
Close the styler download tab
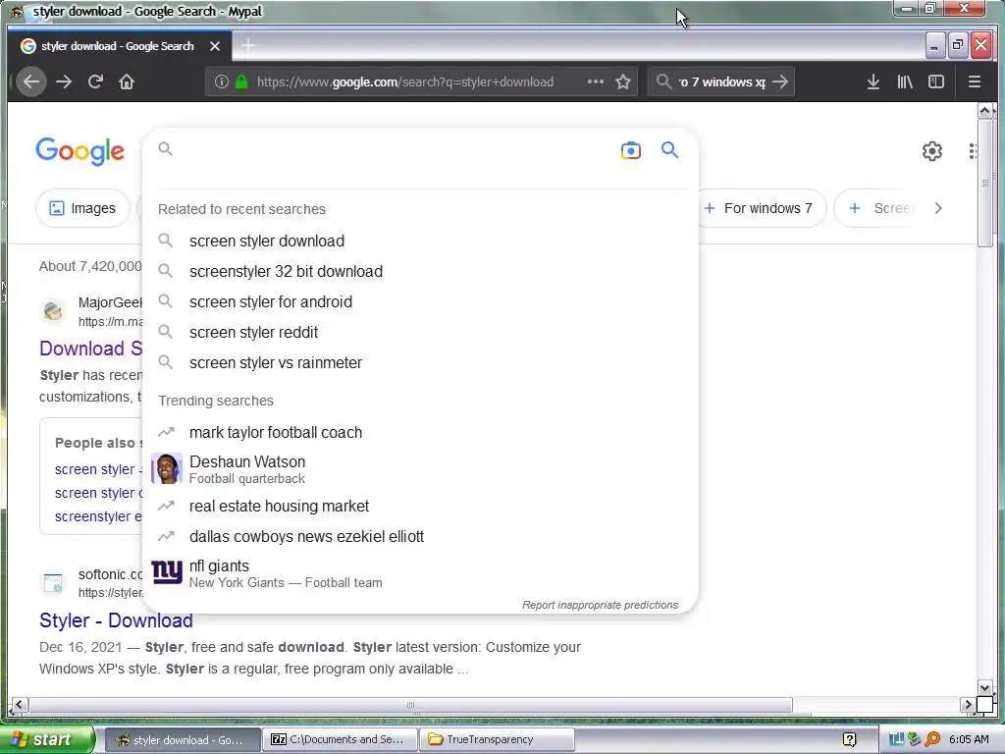[215, 46]
